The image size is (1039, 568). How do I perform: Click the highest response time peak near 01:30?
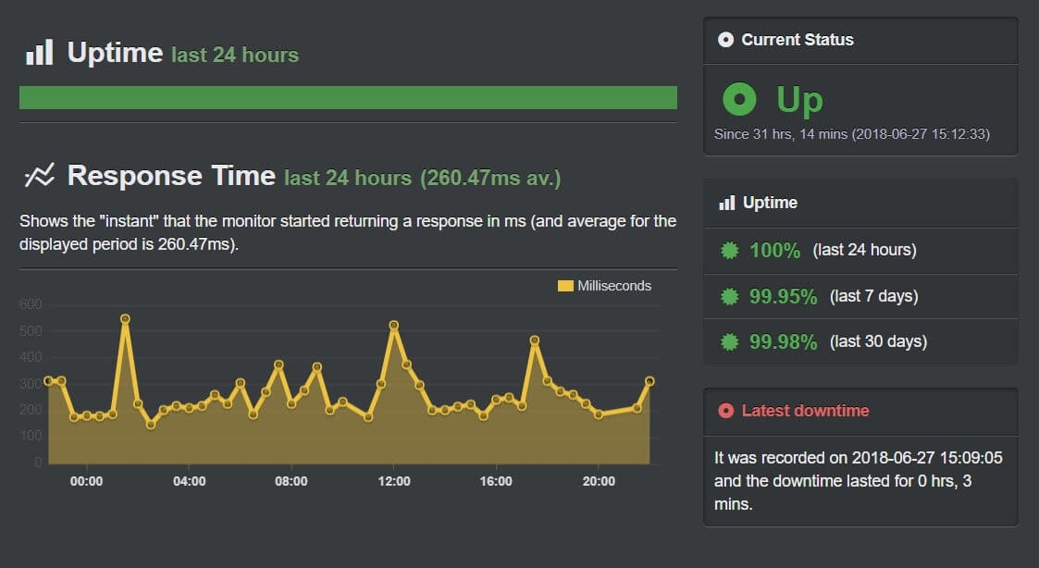click(x=125, y=319)
